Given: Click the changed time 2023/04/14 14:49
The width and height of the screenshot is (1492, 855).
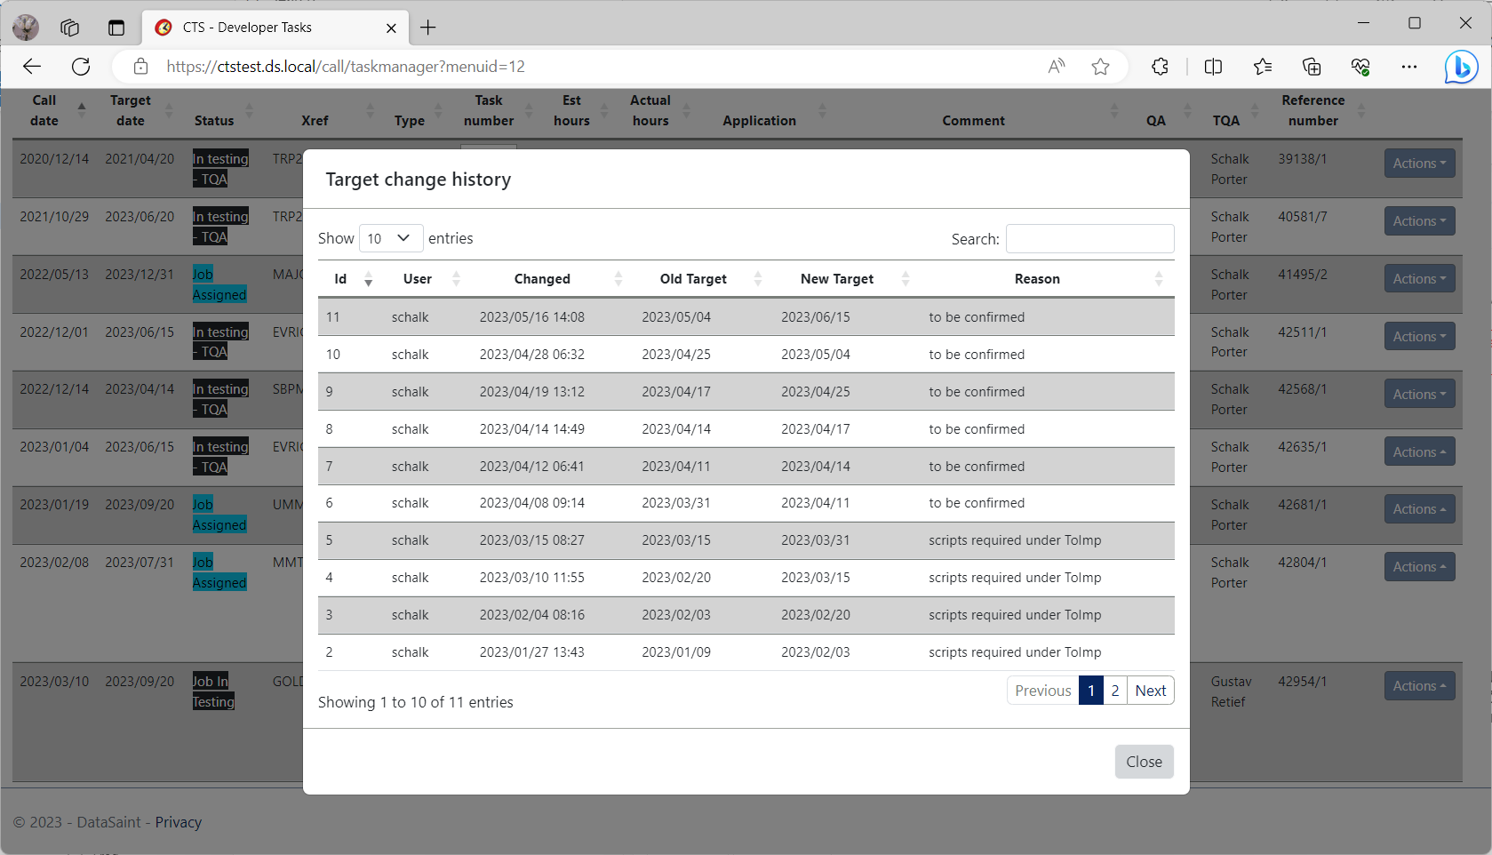Looking at the screenshot, I should [x=531, y=429].
